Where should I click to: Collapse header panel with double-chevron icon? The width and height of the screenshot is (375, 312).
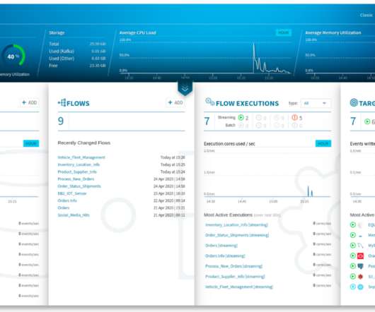coord(185,89)
